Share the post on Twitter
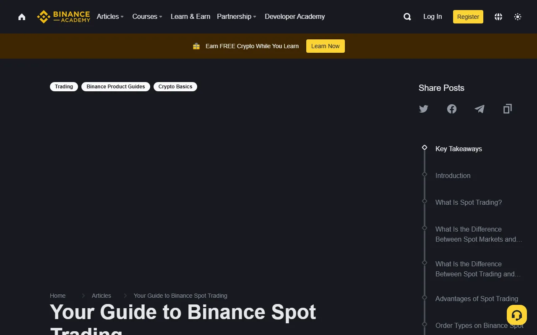The height and width of the screenshot is (335, 537). 424,109
